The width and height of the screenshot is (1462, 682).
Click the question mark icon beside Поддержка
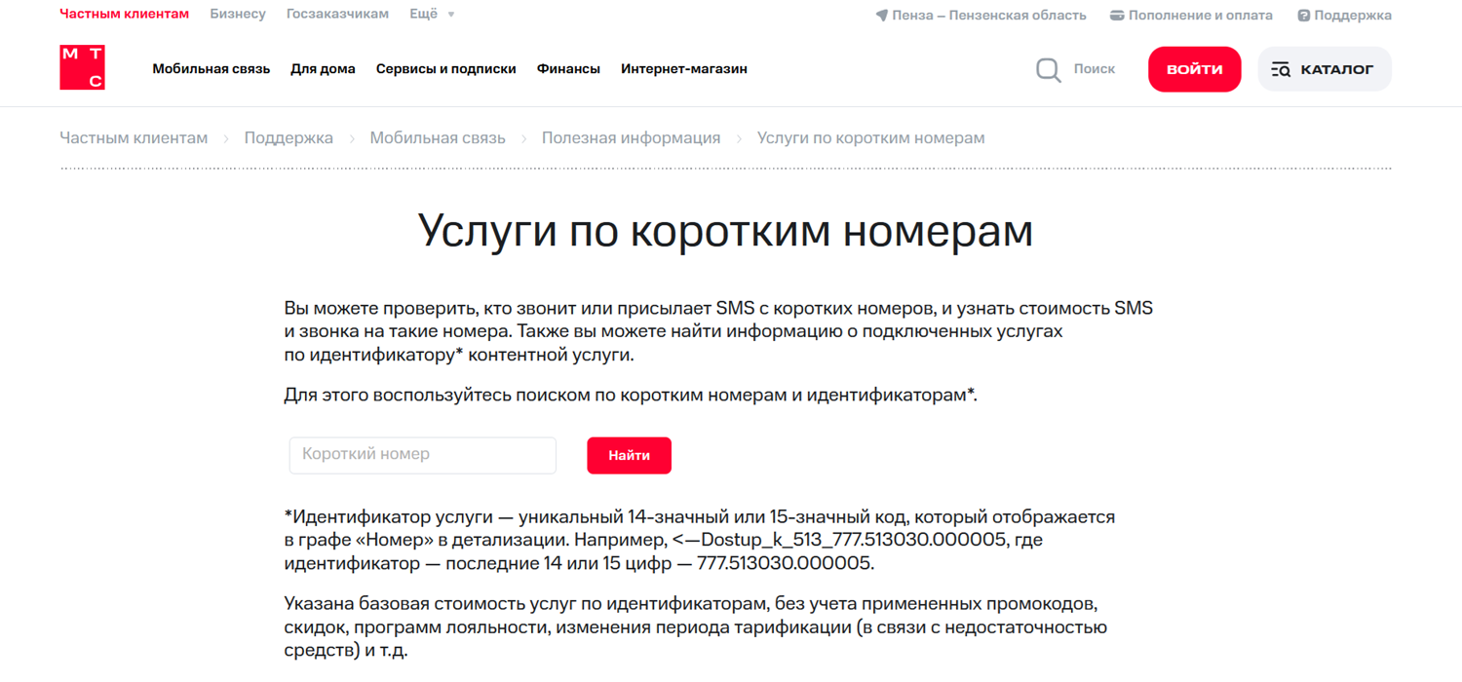1303,16
